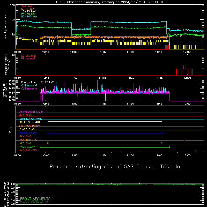Image resolution: width=207 pixels, height=207 pixels.
Task: Select the 3-6 keV legend label
Action: [x=27, y=6]
